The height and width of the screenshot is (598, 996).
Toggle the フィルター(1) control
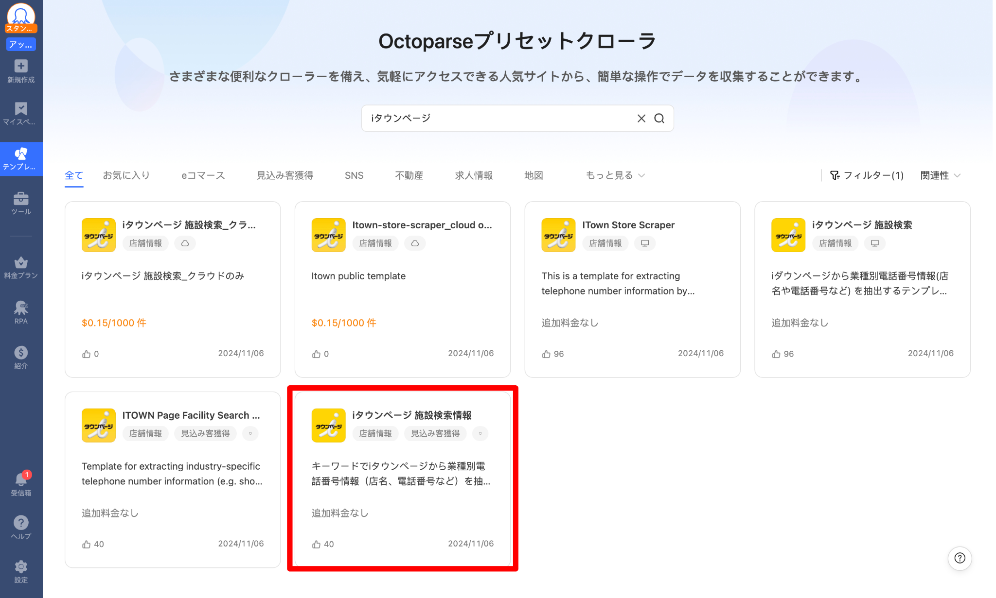(867, 175)
